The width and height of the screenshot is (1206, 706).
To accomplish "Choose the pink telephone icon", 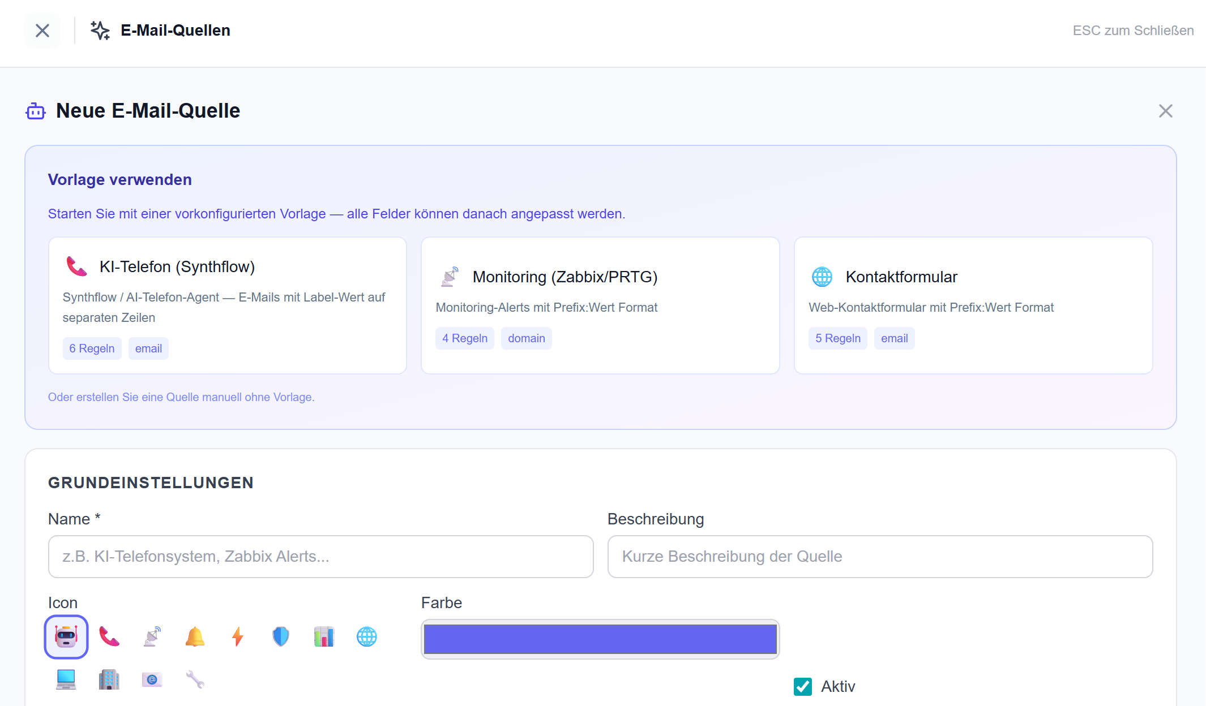I will pyautogui.click(x=109, y=637).
